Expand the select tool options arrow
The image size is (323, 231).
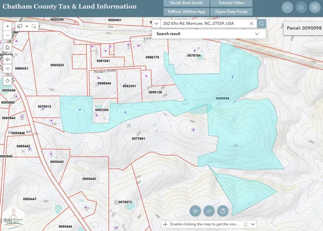(x=27, y=26)
